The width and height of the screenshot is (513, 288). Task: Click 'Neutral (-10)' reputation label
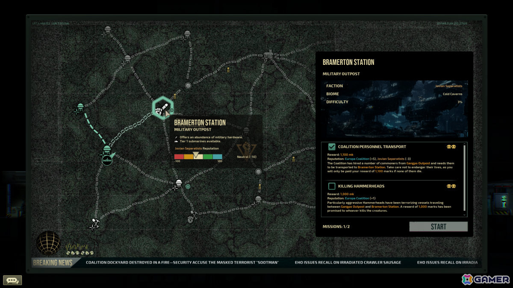click(247, 157)
